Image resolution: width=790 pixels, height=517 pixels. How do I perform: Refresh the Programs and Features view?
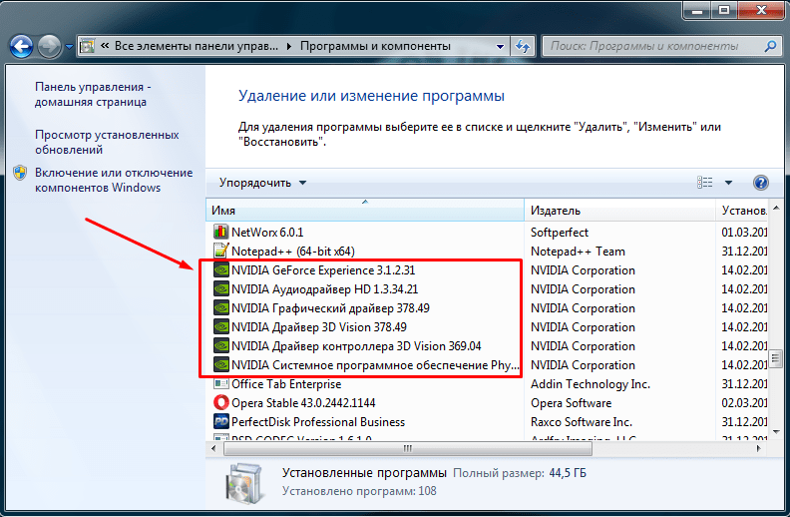pos(523,46)
